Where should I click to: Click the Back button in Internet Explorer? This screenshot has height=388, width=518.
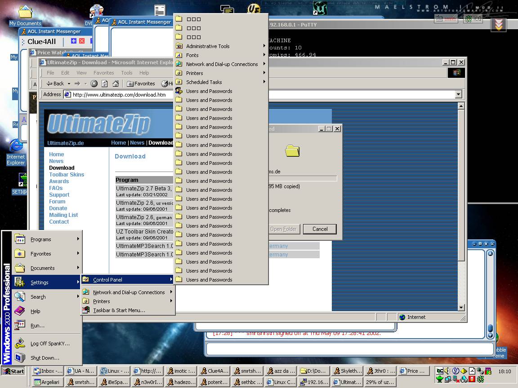(x=55, y=84)
